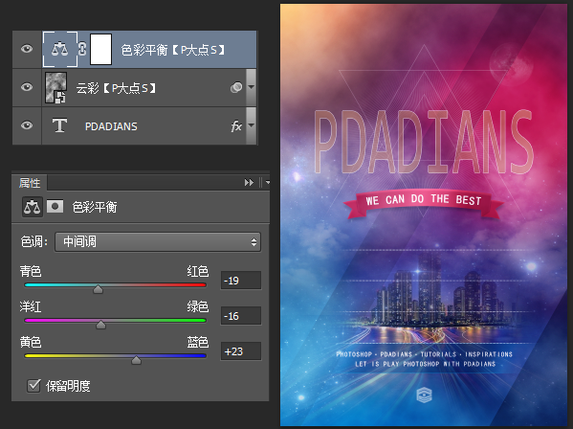
Task: Select the white layer mask thumbnail
Action: pos(100,50)
